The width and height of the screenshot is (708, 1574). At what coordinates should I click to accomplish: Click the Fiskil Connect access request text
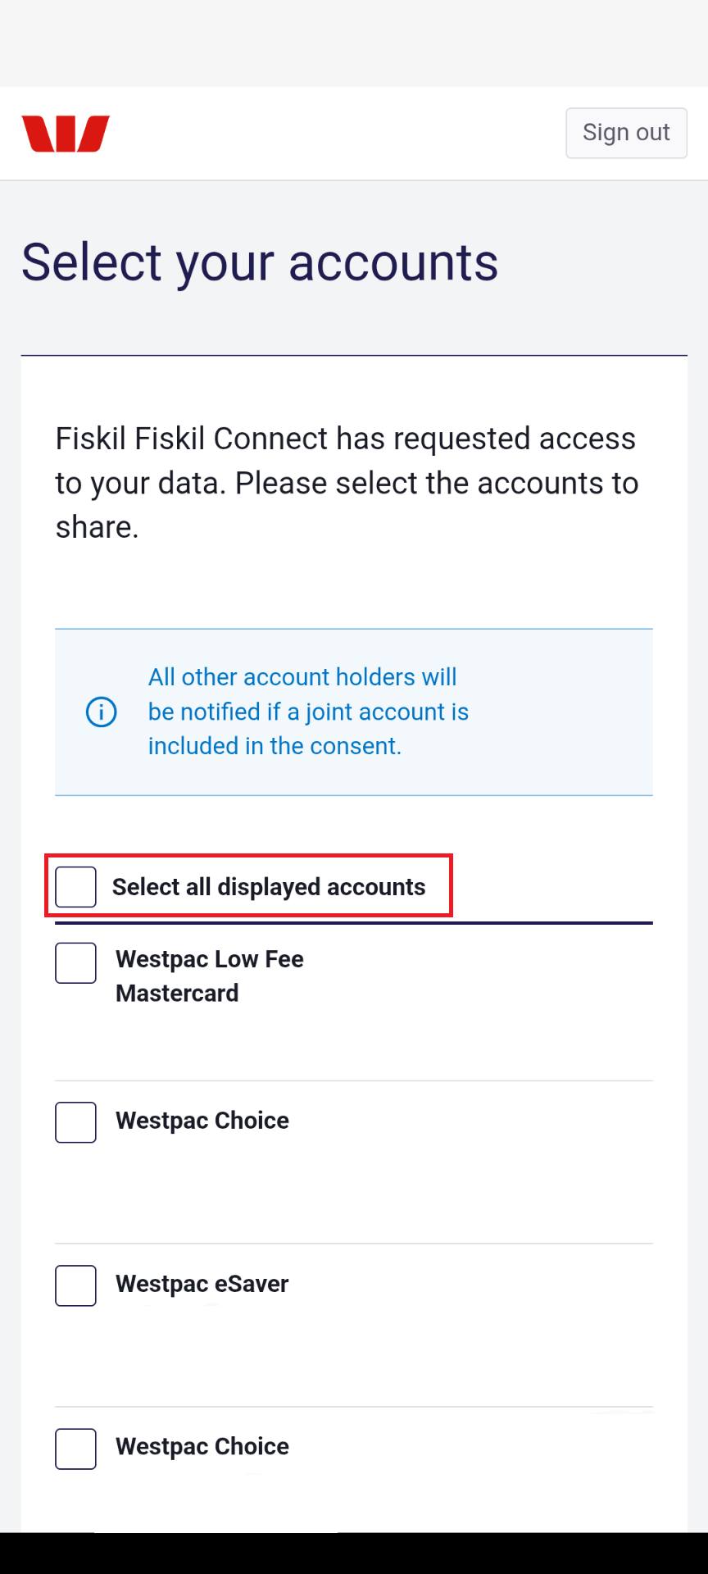click(347, 482)
